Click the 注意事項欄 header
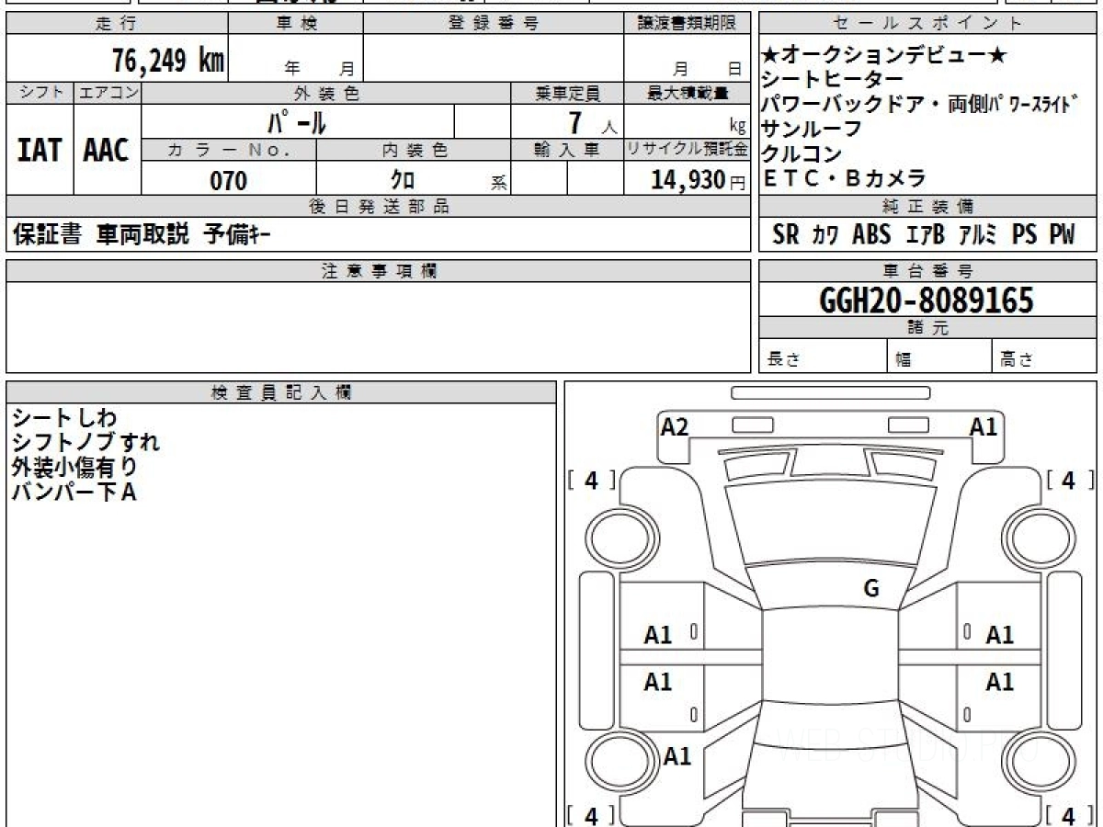This screenshot has width=1103, height=827. point(379,270)
